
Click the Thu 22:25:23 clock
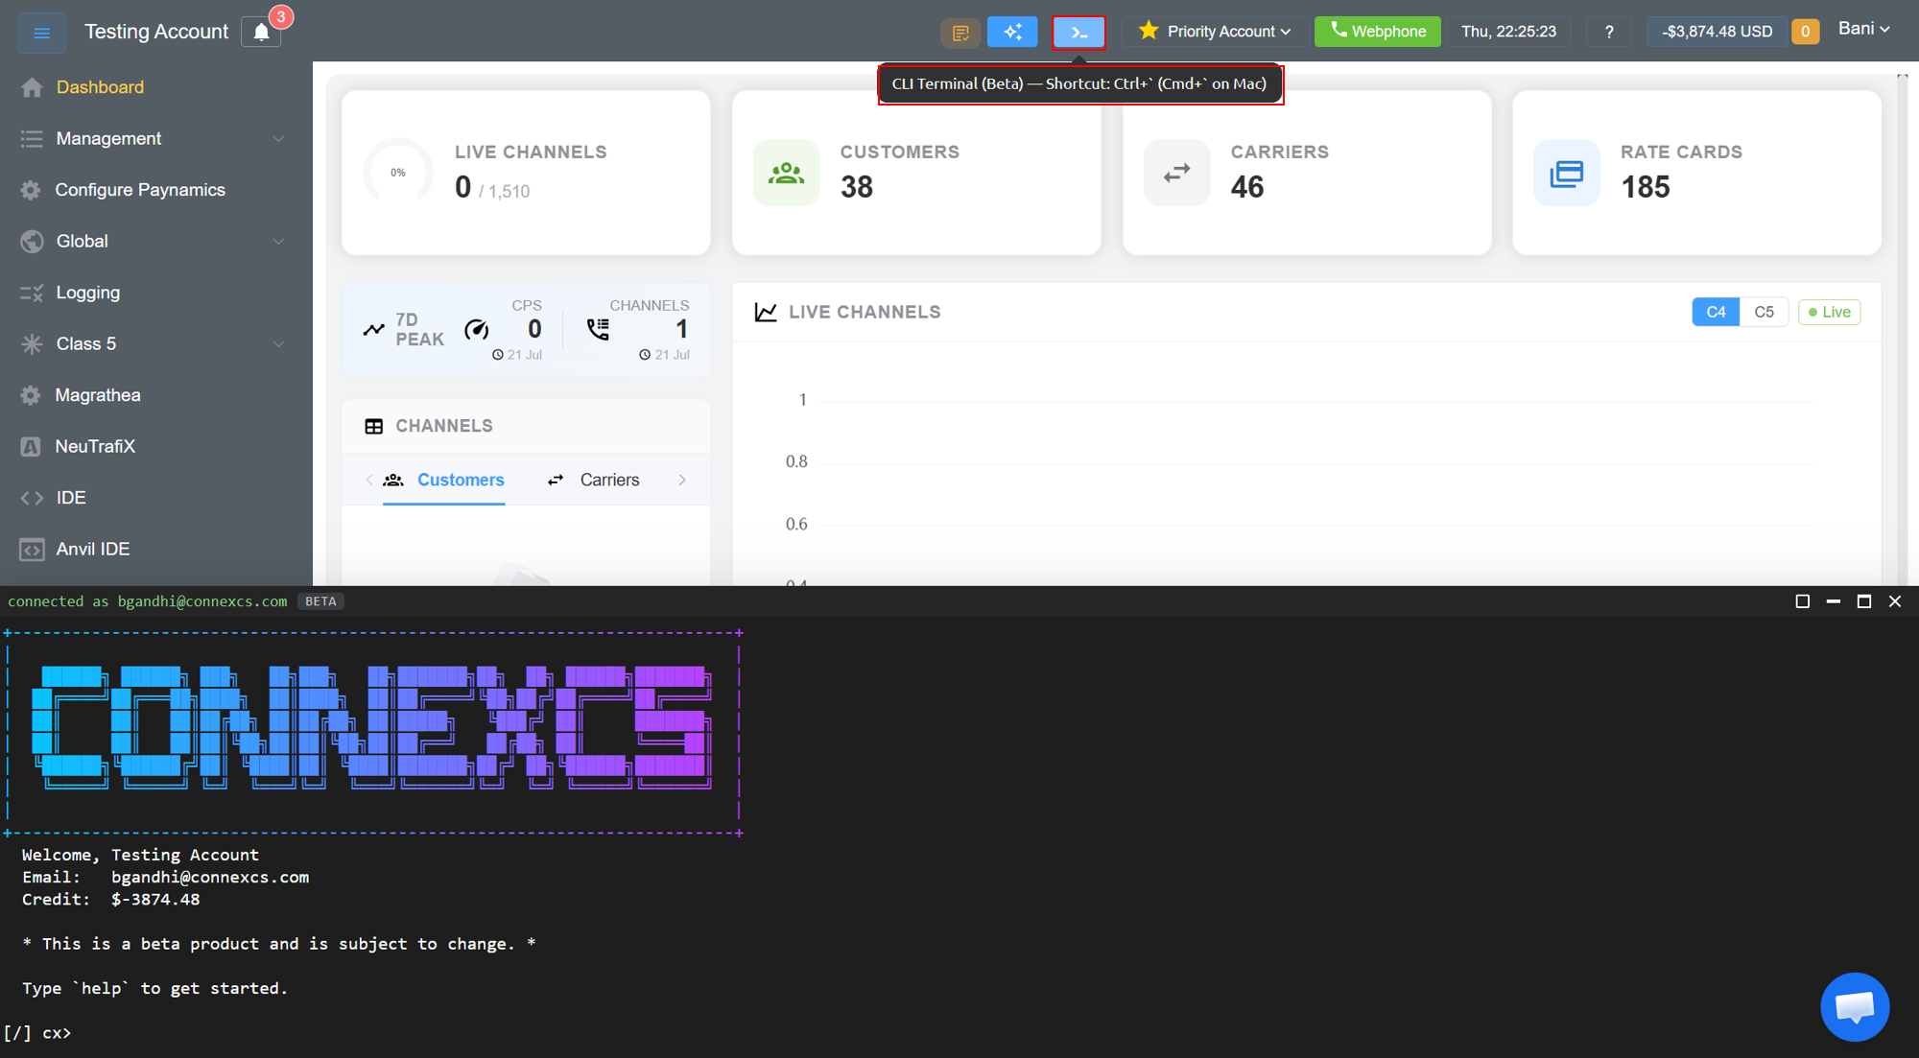(x=1508, y=32)
